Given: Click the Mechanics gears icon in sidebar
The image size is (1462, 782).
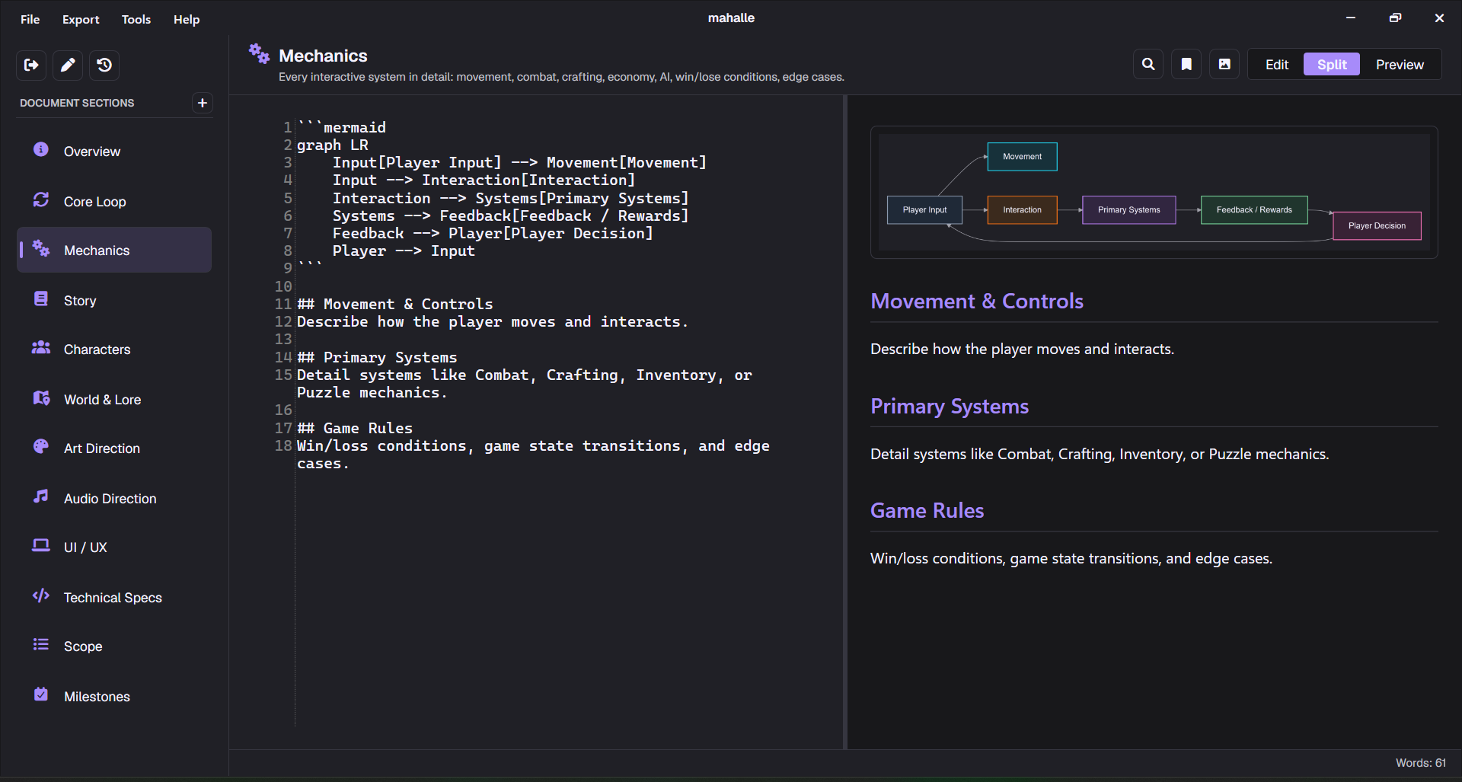Looking at the screenshot, I should (x=41, y=249).
